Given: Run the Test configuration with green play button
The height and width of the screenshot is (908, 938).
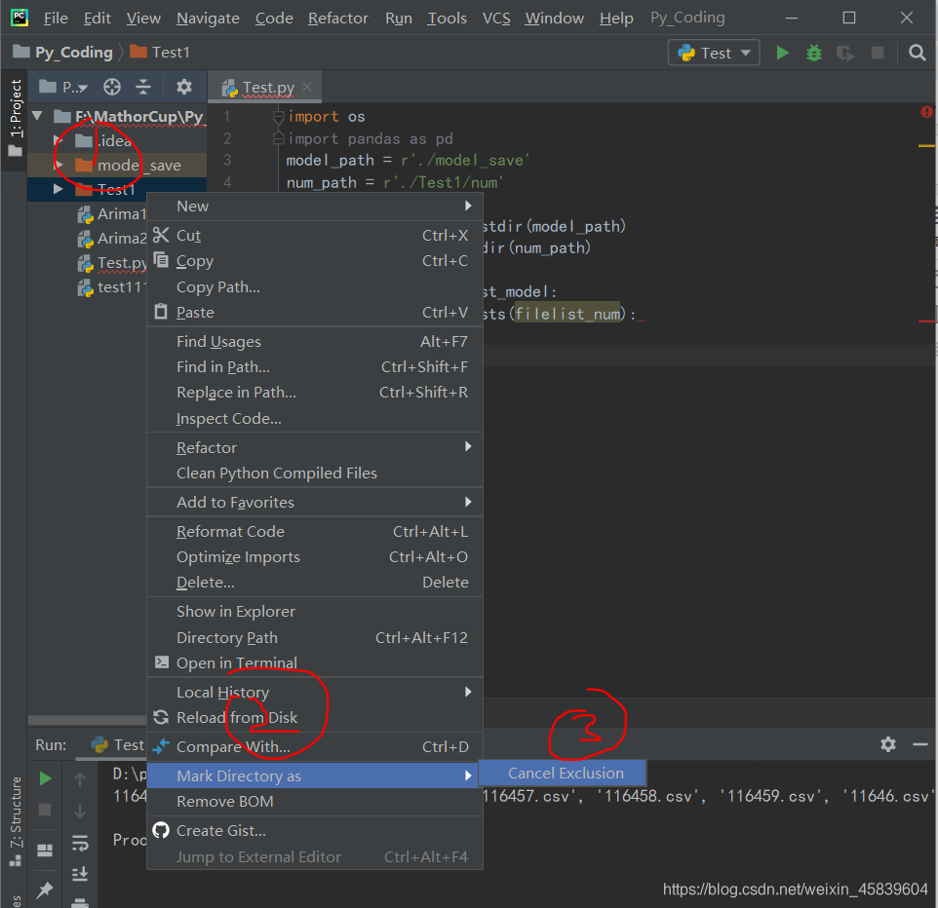Looking at the screenshot, I should click(x=782, y=53).
